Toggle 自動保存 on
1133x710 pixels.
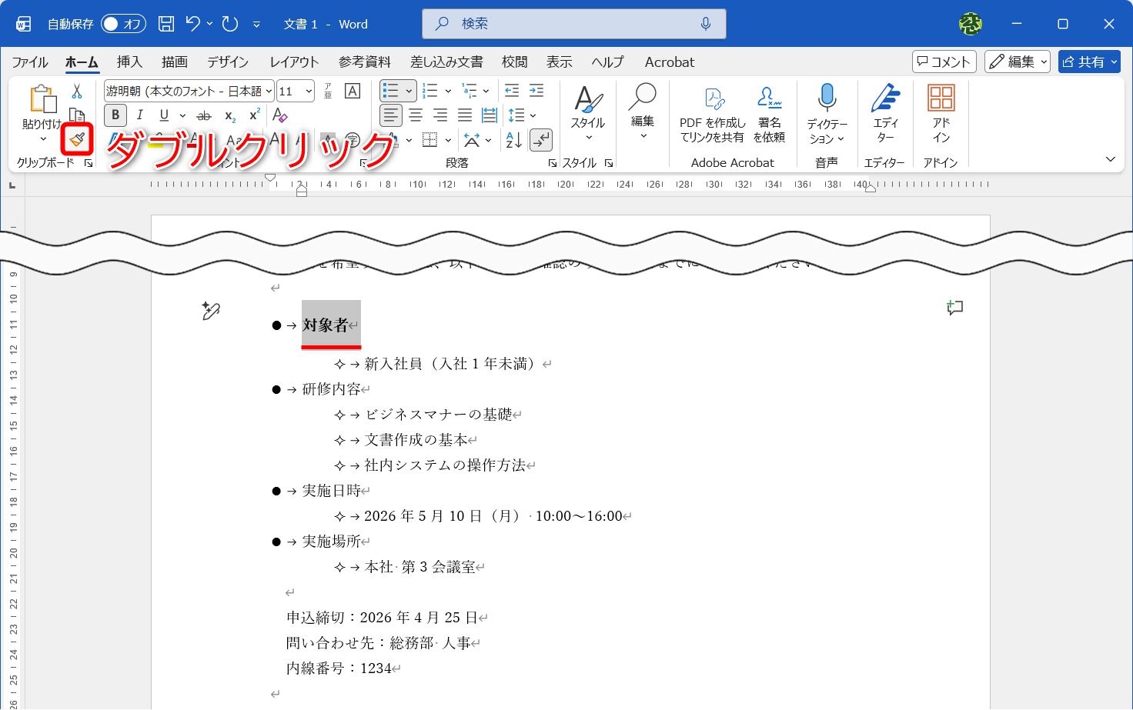(x=123, y=23)
